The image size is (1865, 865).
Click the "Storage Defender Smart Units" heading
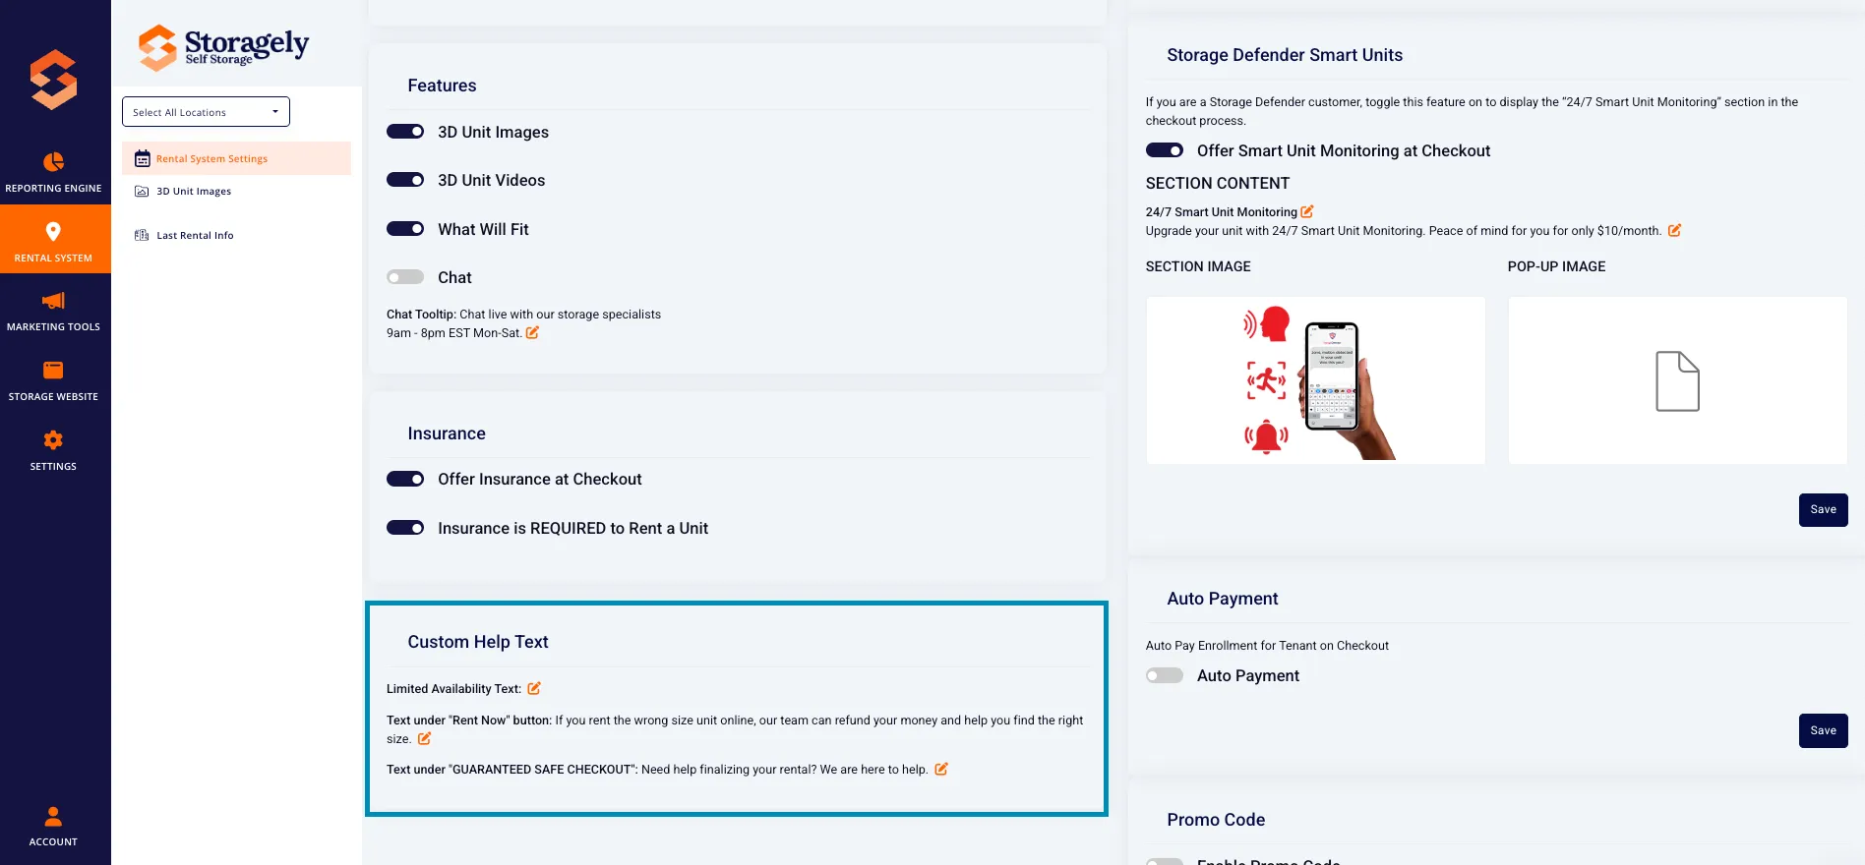click(x=1285, y=55)
